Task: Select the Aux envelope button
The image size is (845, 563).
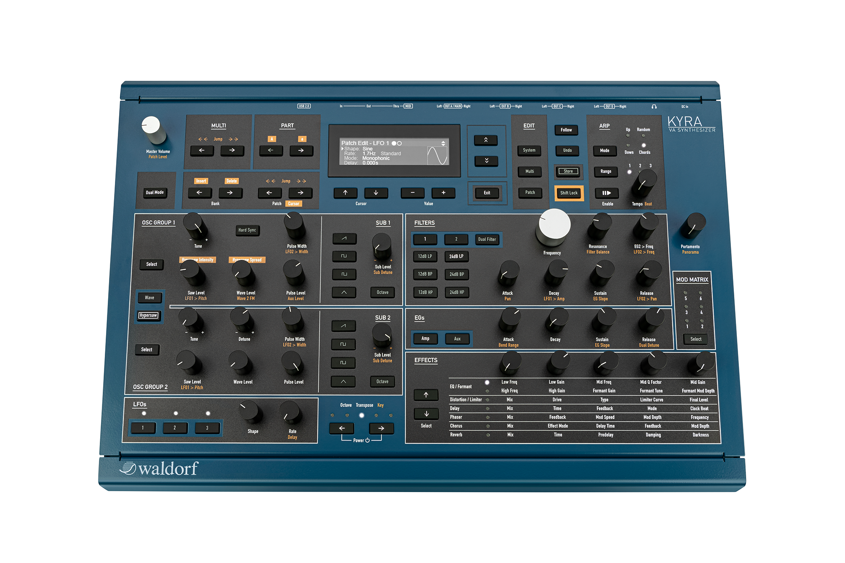Action: [457, 339]
